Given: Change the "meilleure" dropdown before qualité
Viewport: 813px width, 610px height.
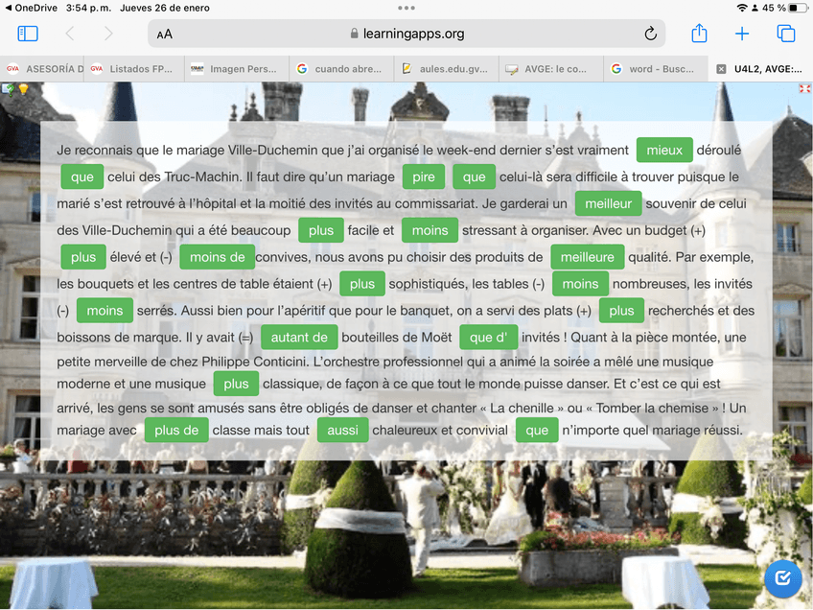Looking at the screenshot, I should 587,257.
